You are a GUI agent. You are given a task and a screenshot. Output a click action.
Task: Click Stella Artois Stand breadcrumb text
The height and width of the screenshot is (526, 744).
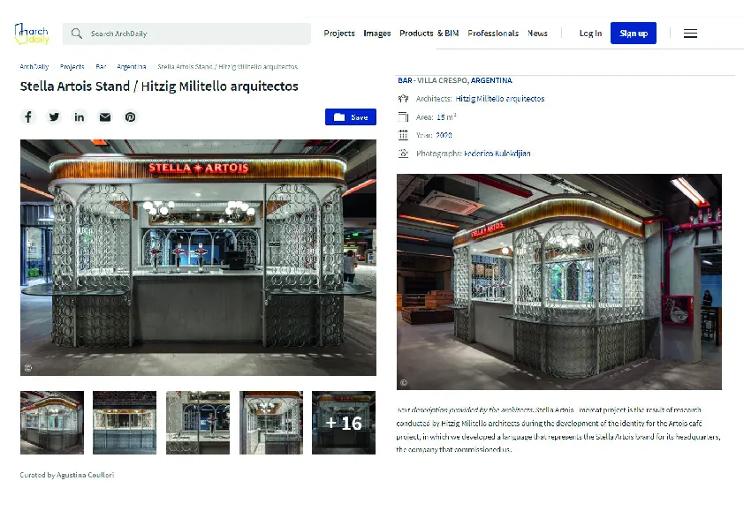pyautogui.click(x=227, y=67)
